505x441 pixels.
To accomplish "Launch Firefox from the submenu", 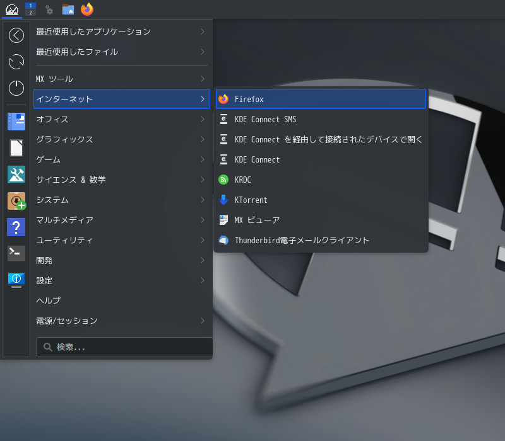I will (321, 99).
